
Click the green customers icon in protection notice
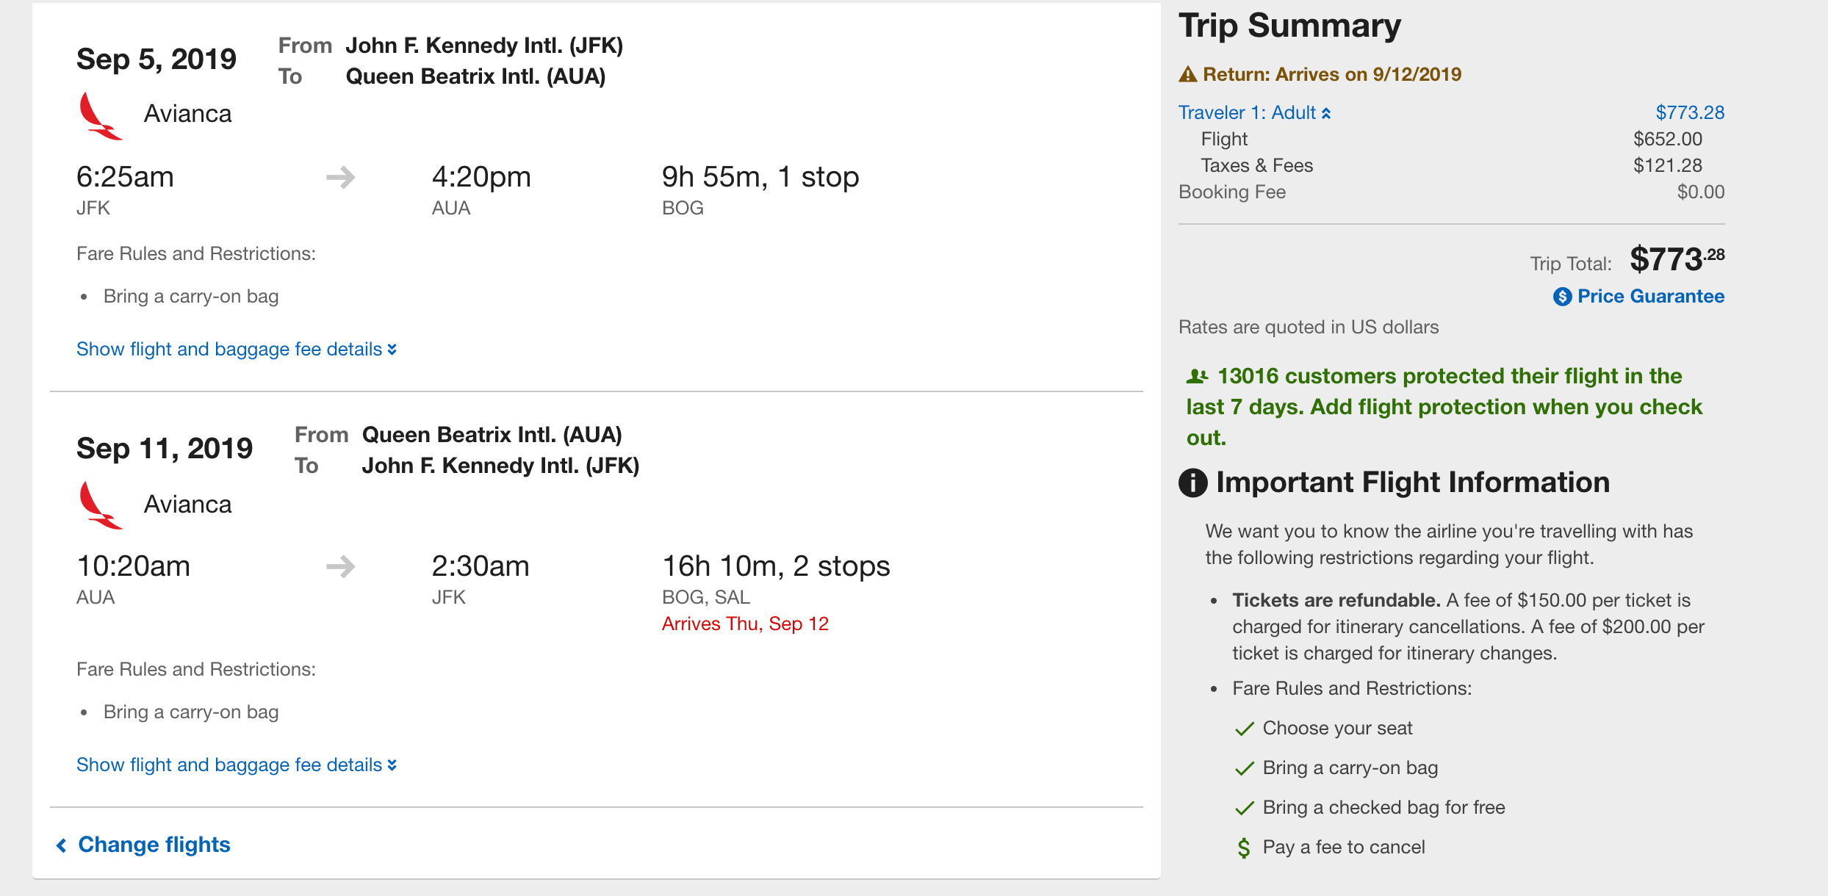1197,377
